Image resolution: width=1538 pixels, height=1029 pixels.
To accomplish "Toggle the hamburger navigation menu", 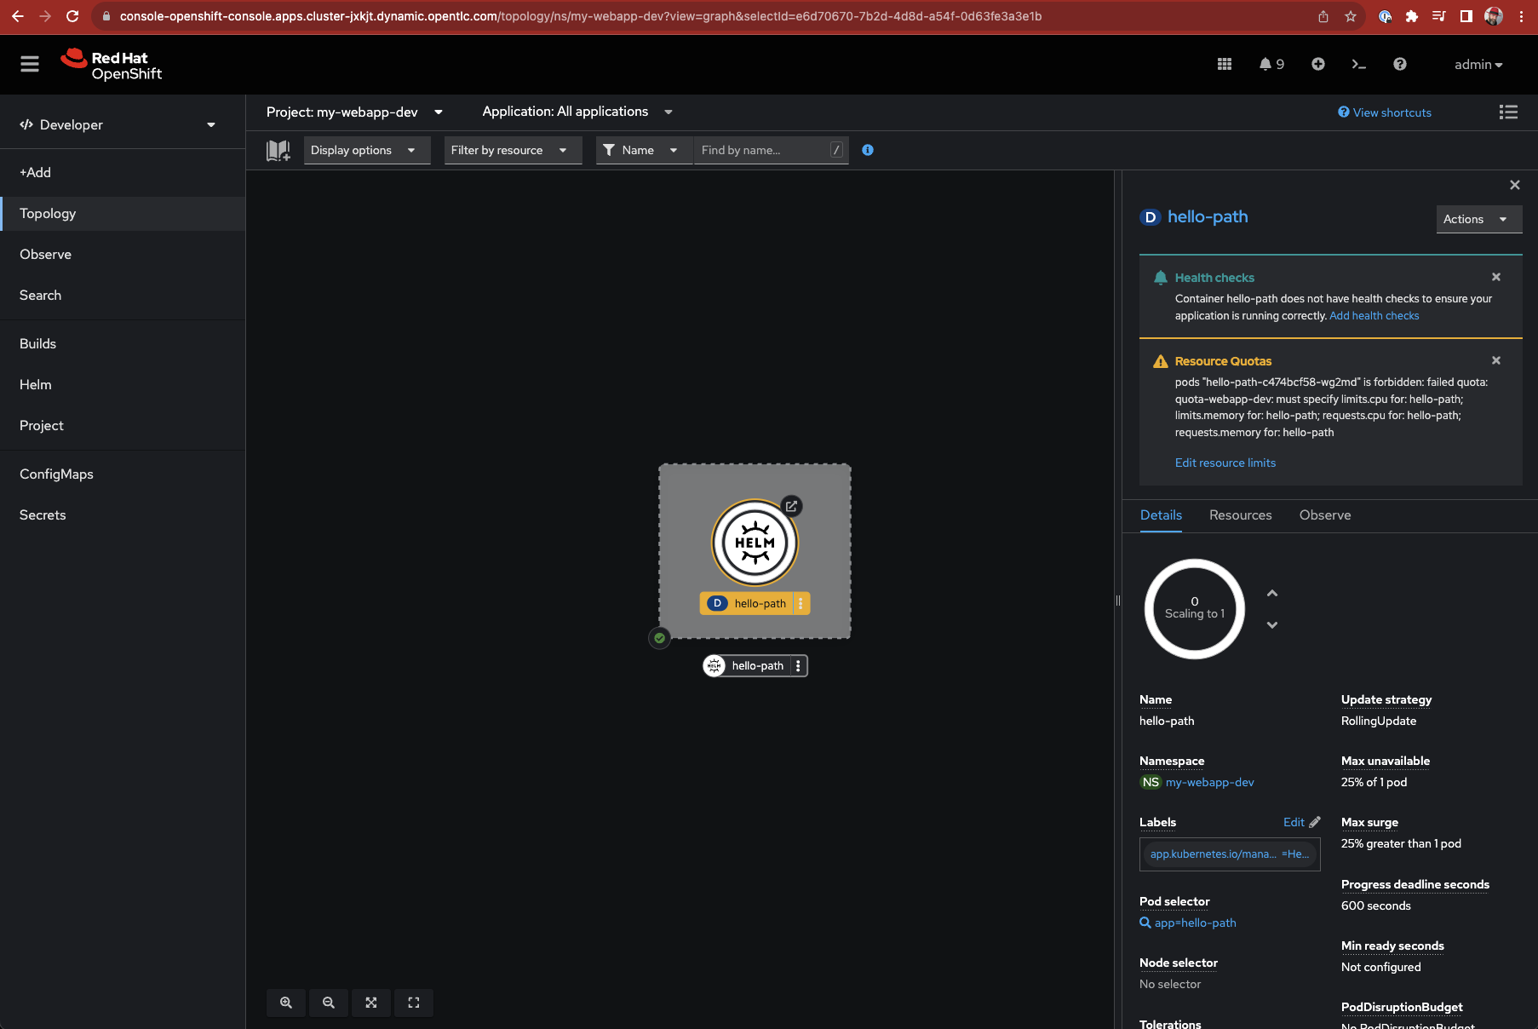I will [x=30, y=64].
